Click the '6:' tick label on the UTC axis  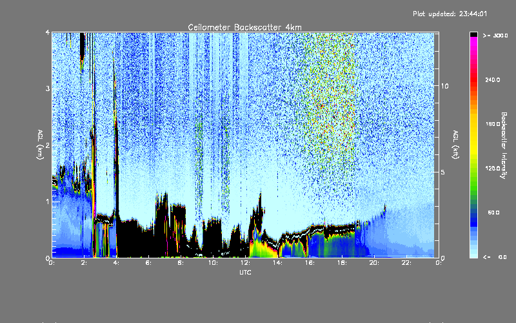tap(148, 263)
